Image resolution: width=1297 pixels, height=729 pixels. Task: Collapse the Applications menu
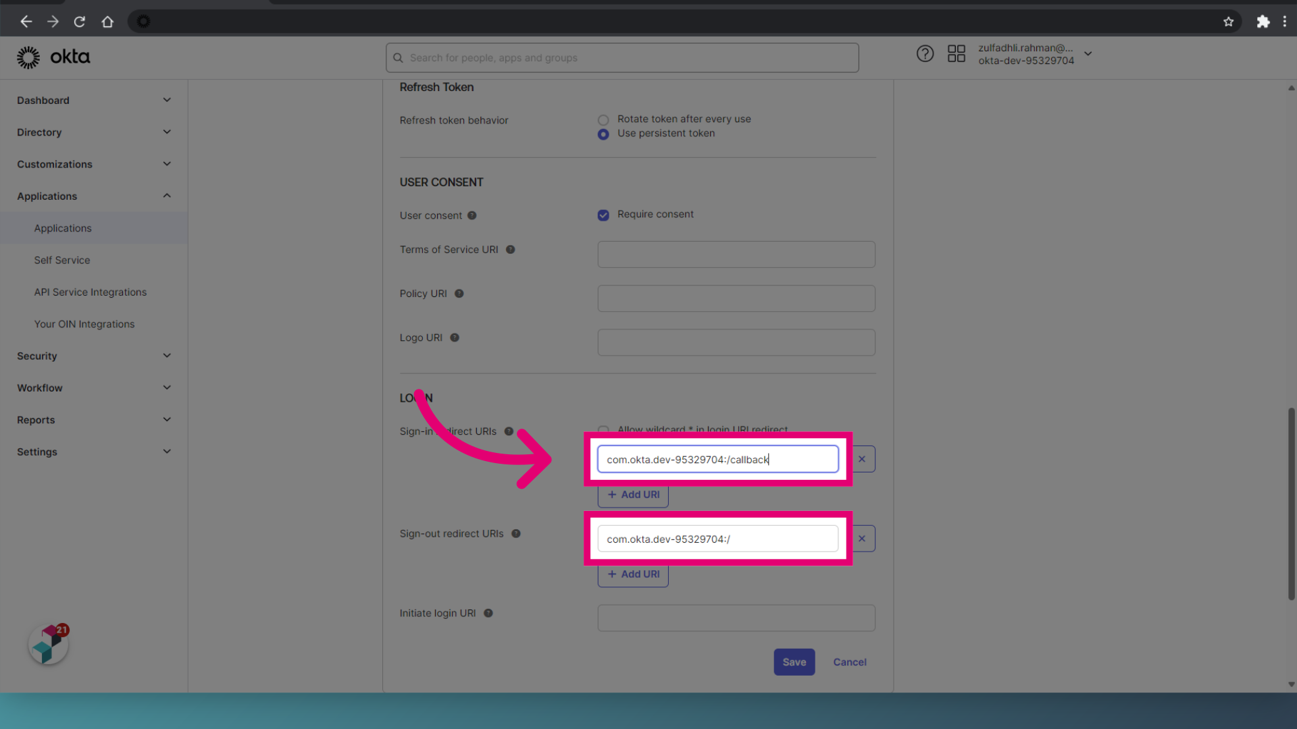pyautogui.click(x=94, y=196)
